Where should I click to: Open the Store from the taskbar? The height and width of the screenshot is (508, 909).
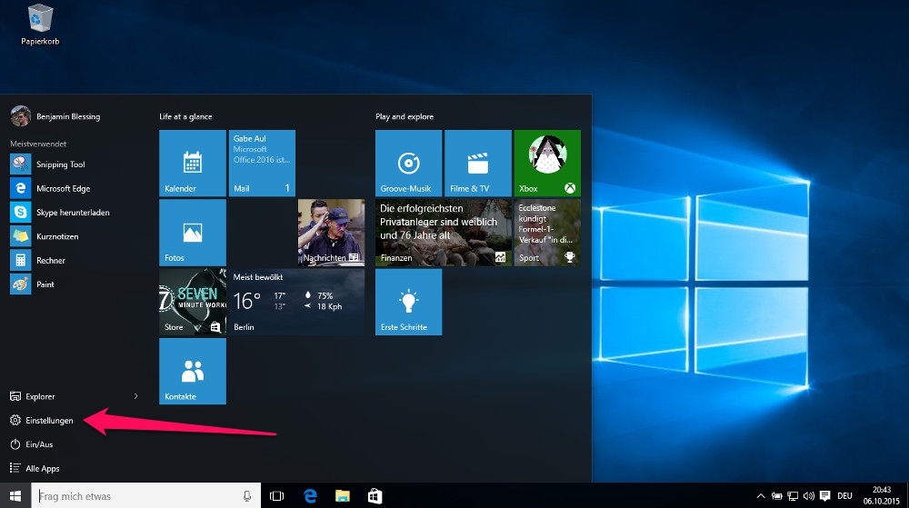(x=375, y=496)
